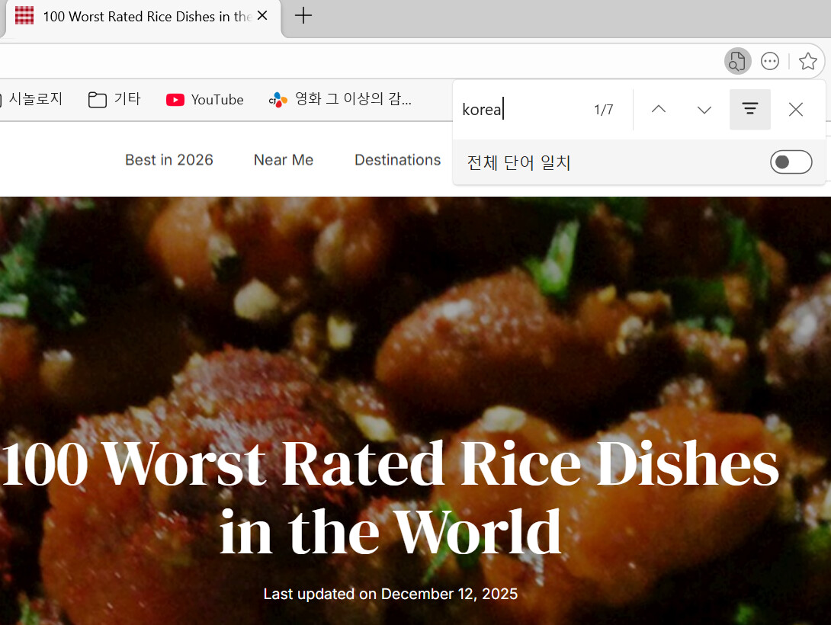831x625 pixels.
Task: Click 'Last updated on December 12, 2025' text
Action: tap(390, 594)
